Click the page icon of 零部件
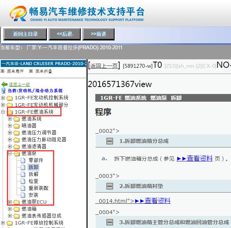 23,161
